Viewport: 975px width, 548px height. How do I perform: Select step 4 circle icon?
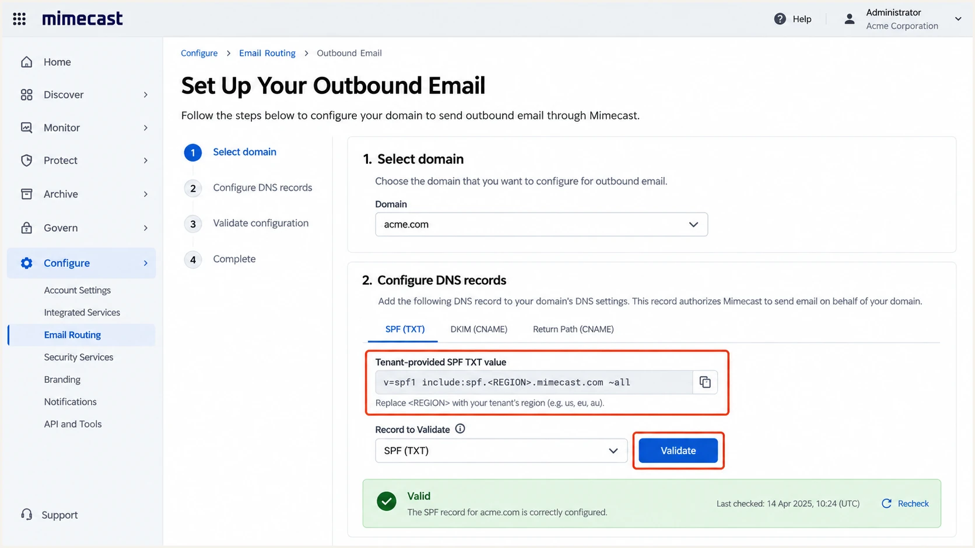click(x=193, y=259)
